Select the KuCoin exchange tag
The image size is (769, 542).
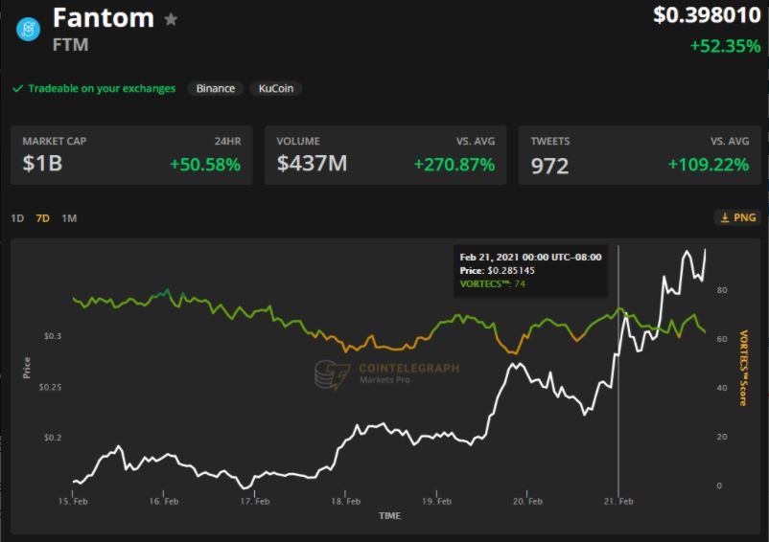pyautogui.click(x=276, y=88)
